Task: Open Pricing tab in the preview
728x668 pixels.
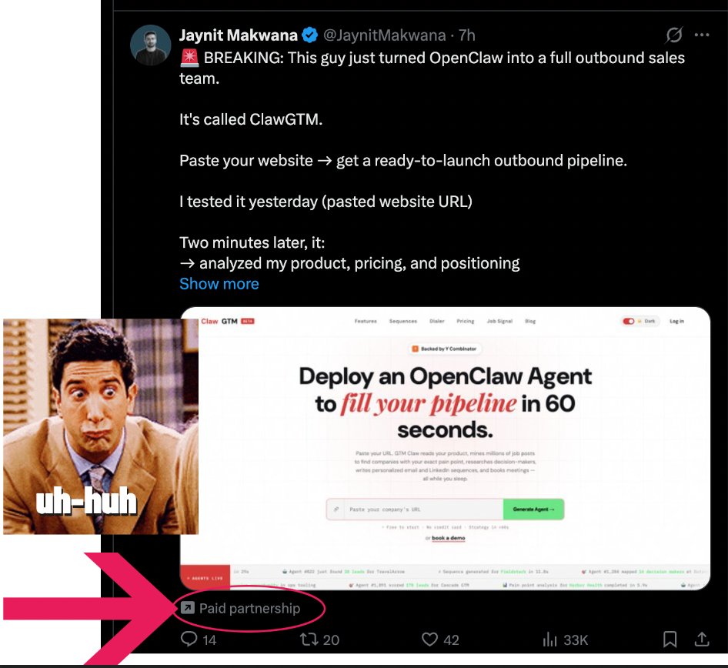Action: (466, 321)
